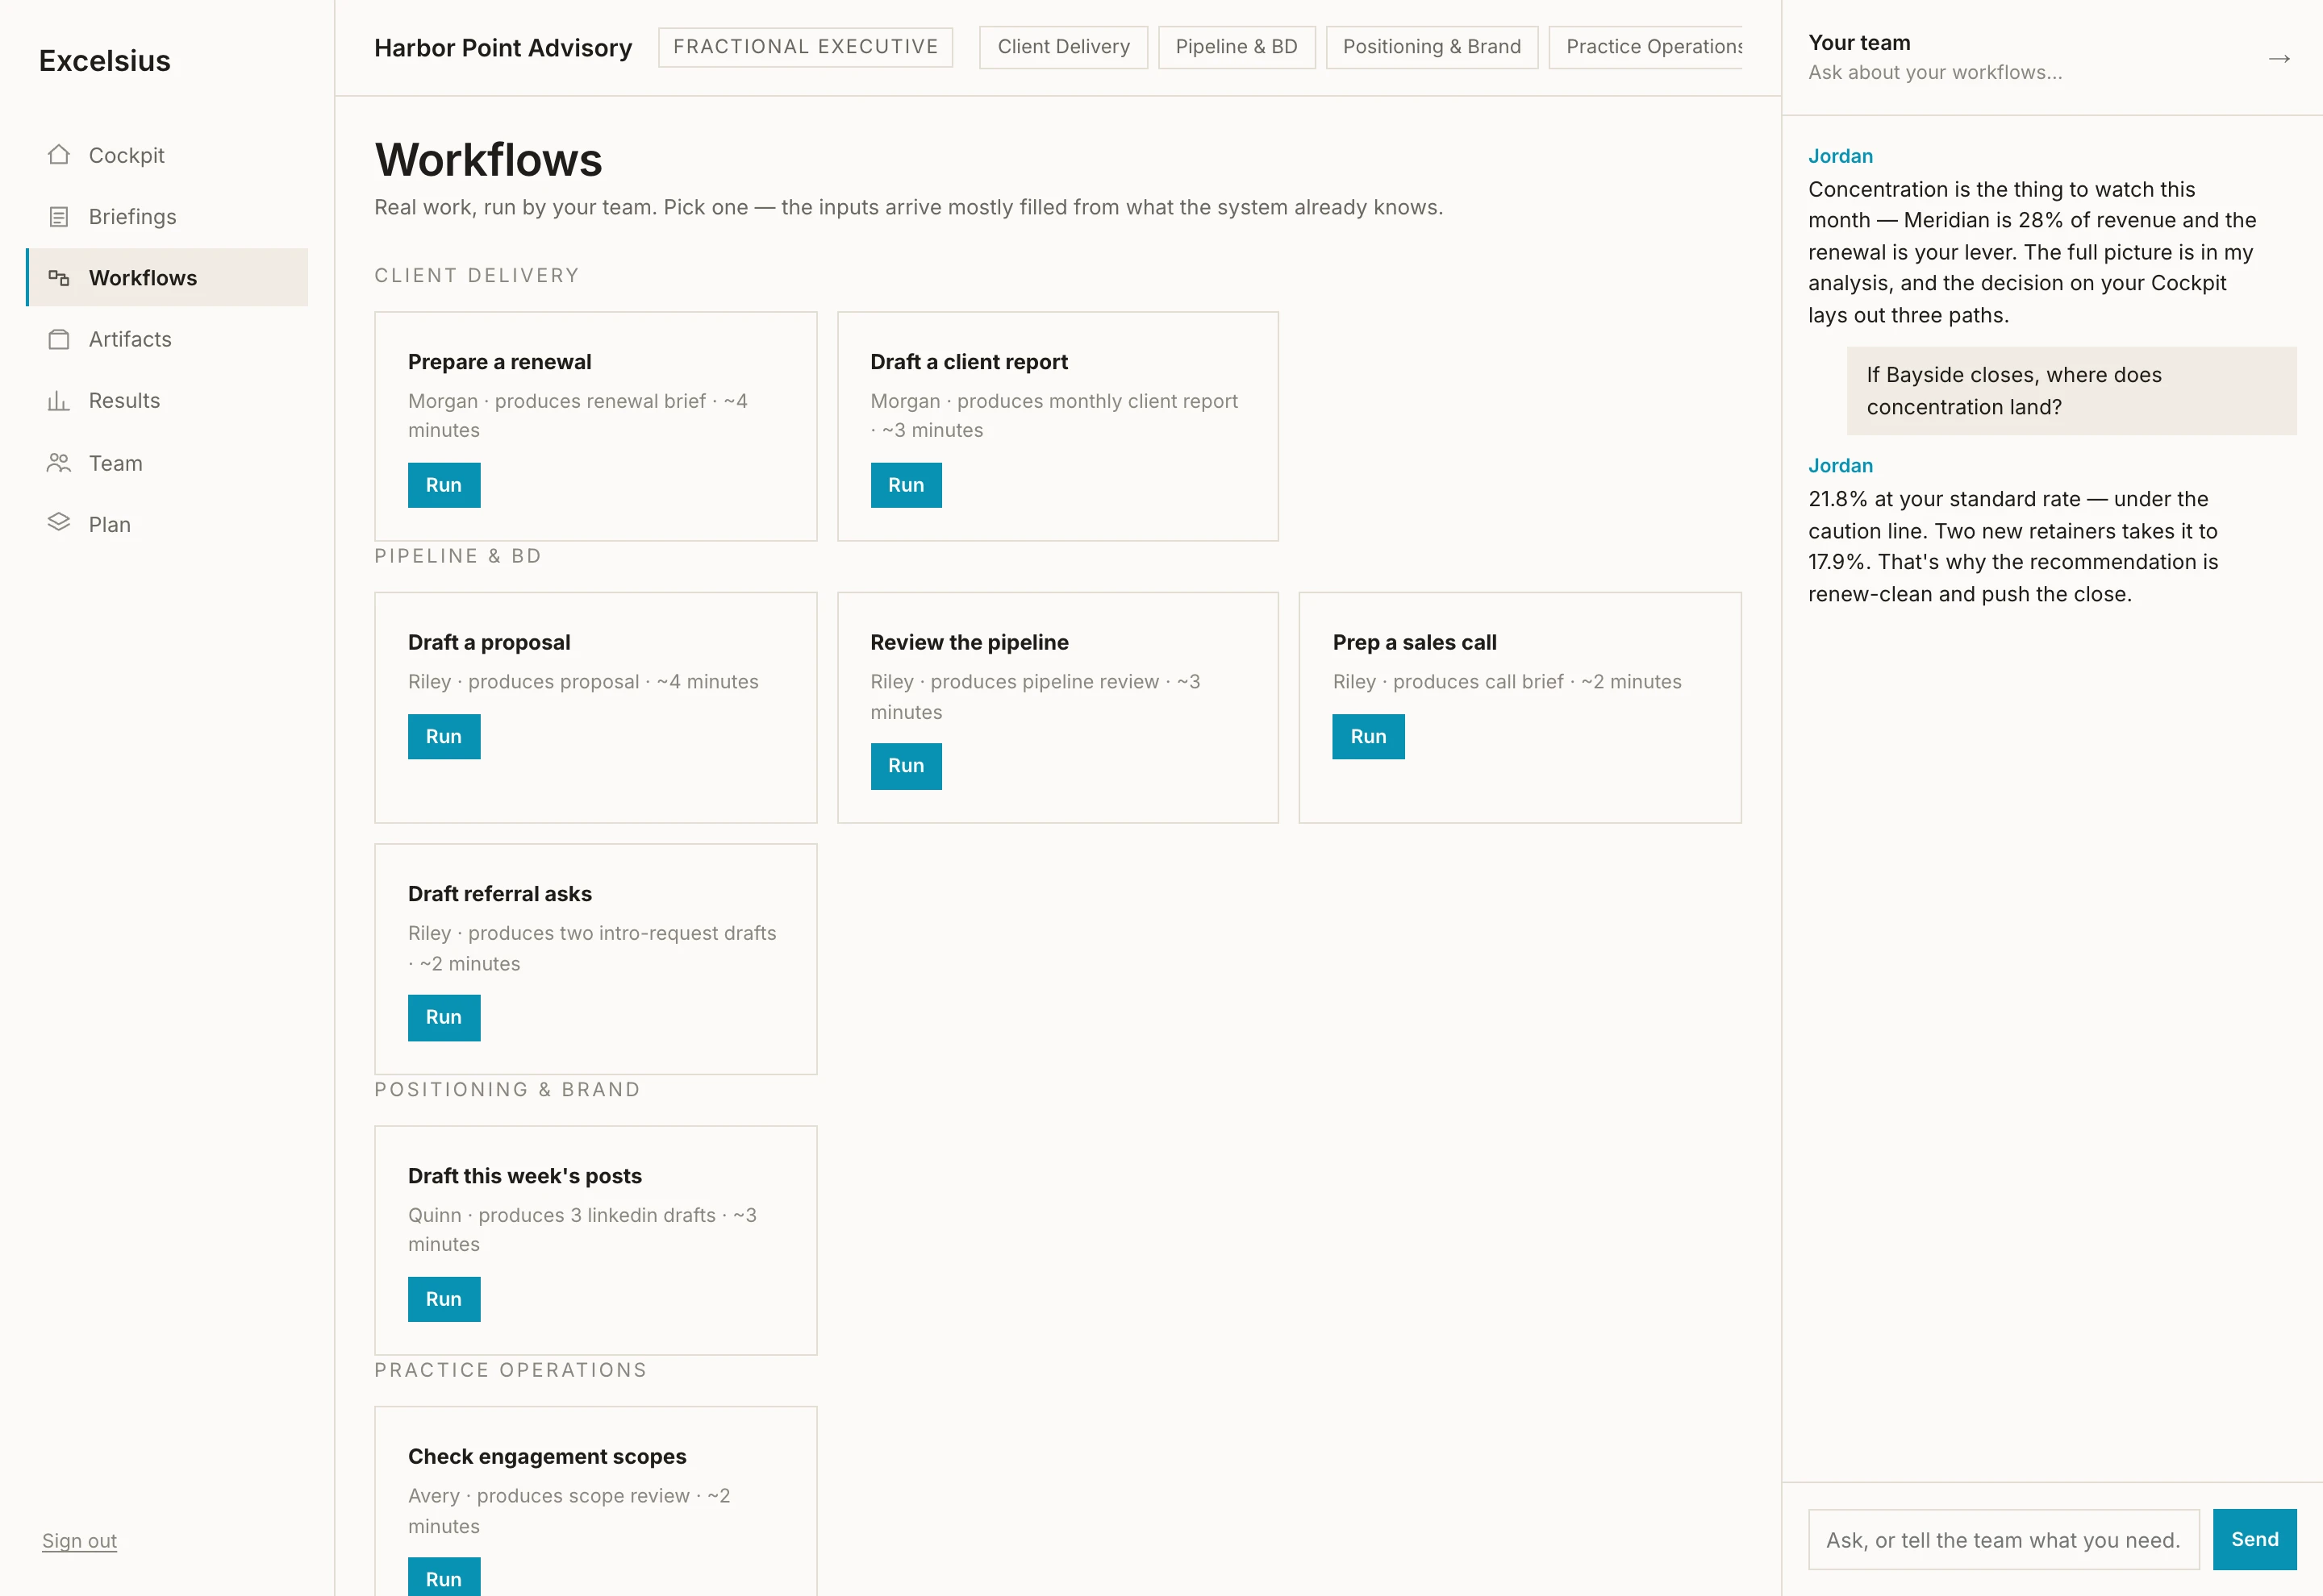Image resolution: width=2323 pixels, height=1596 pixels.
Task: Run the Draft a proposal workflow
Action: 443,737
